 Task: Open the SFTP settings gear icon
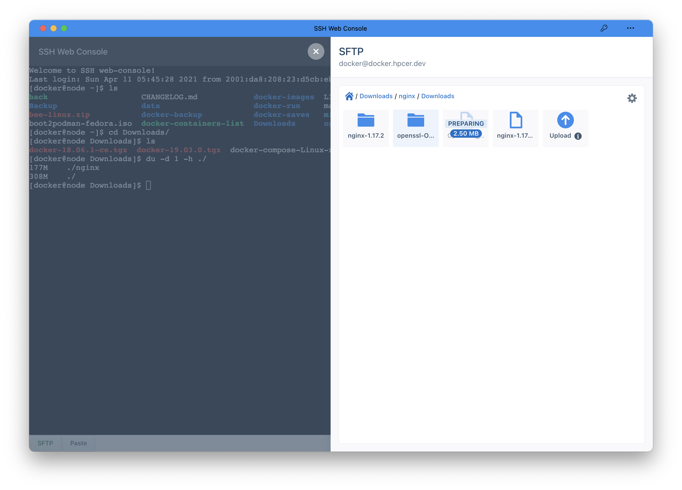(x=632, y=98)
